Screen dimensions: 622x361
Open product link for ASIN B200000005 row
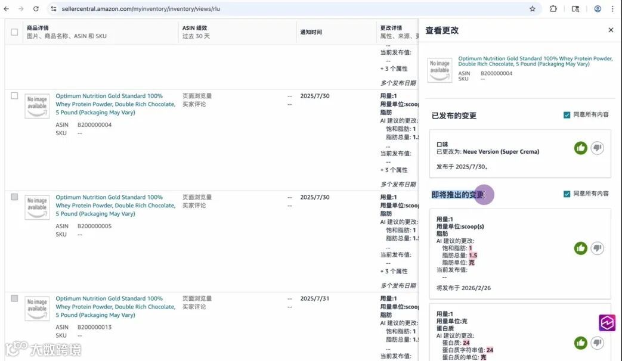[x=116, y=206]
